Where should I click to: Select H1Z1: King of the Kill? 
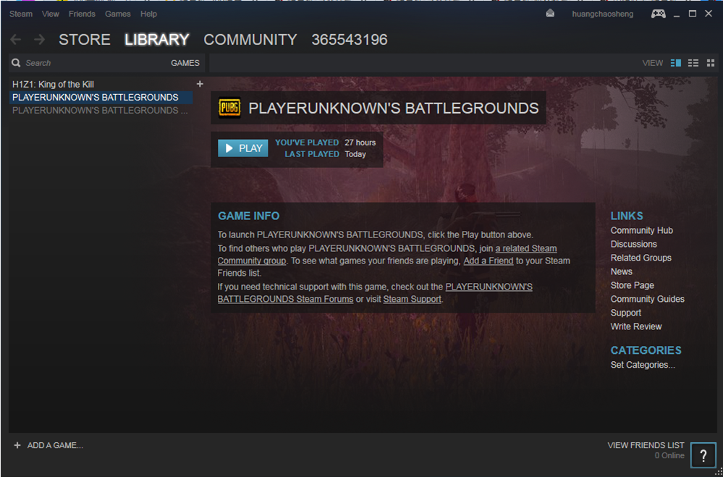coord(53,84)
